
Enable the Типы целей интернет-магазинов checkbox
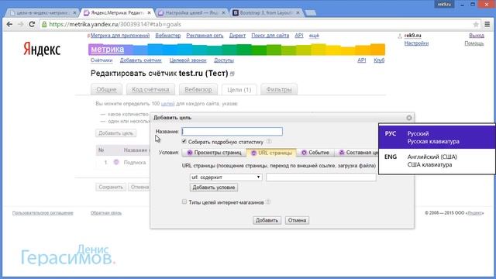pyautogui.click(x=184, y=201)
